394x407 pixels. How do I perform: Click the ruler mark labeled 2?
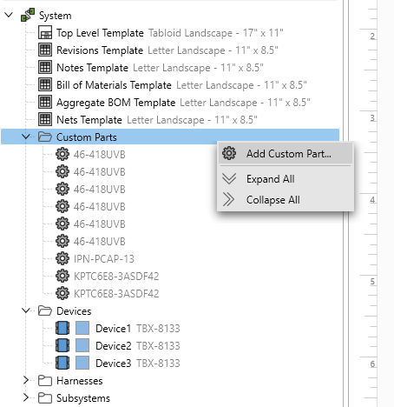pyautogui.click(x=372, y=37)
